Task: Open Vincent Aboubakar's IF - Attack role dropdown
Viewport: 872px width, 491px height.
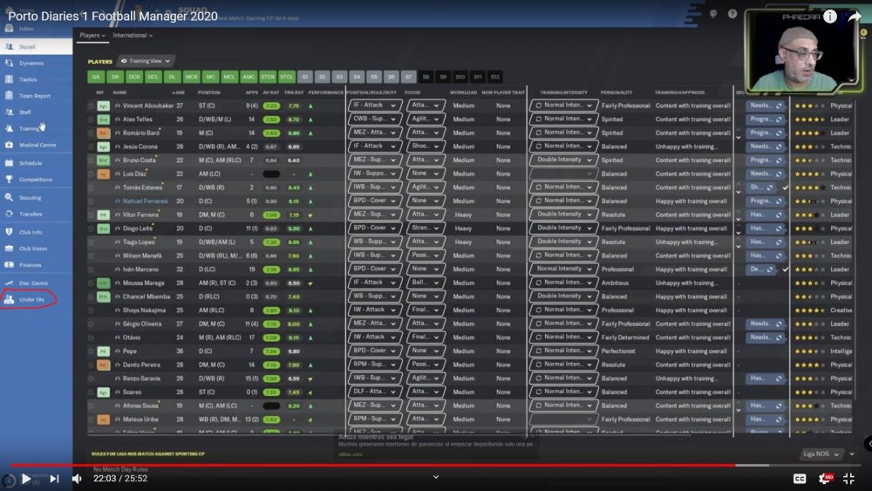Action: point(374,106)
